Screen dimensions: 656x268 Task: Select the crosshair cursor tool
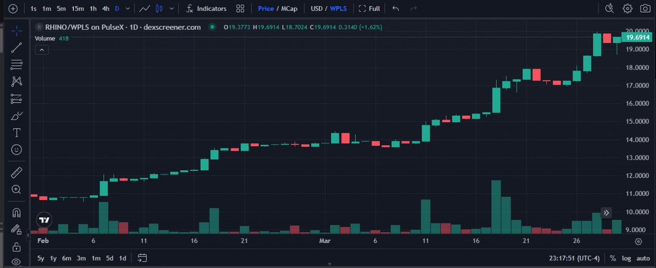16,31
